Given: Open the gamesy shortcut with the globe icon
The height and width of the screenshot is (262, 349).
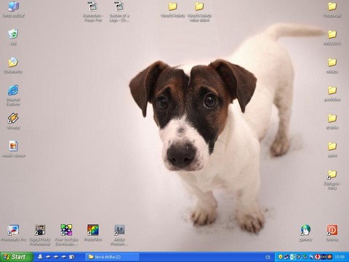Looking at the screenshot, I should coord(305,230).
